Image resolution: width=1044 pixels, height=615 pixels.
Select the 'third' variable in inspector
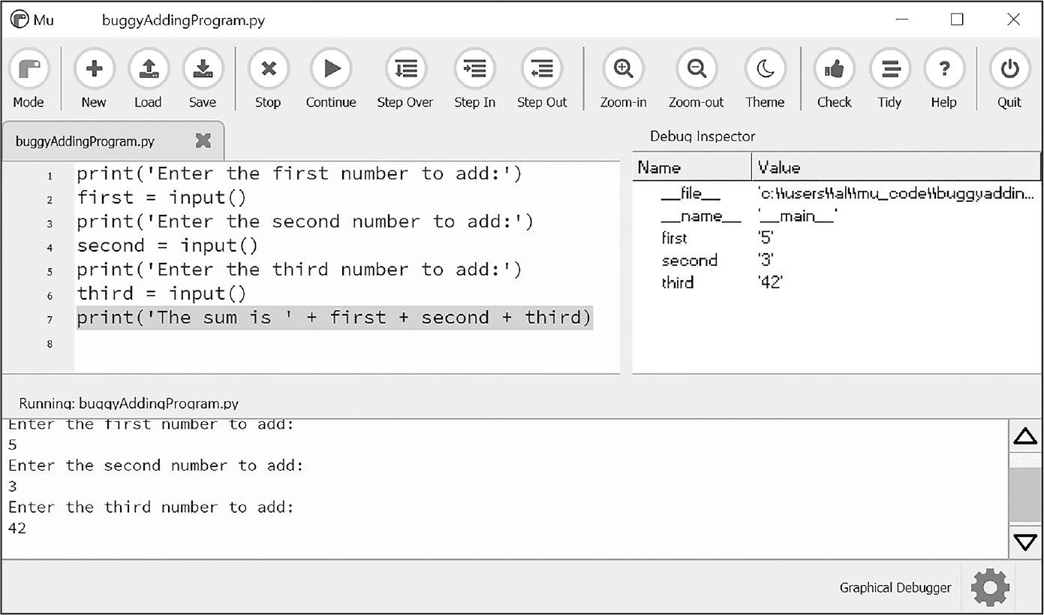coord(677,282)
